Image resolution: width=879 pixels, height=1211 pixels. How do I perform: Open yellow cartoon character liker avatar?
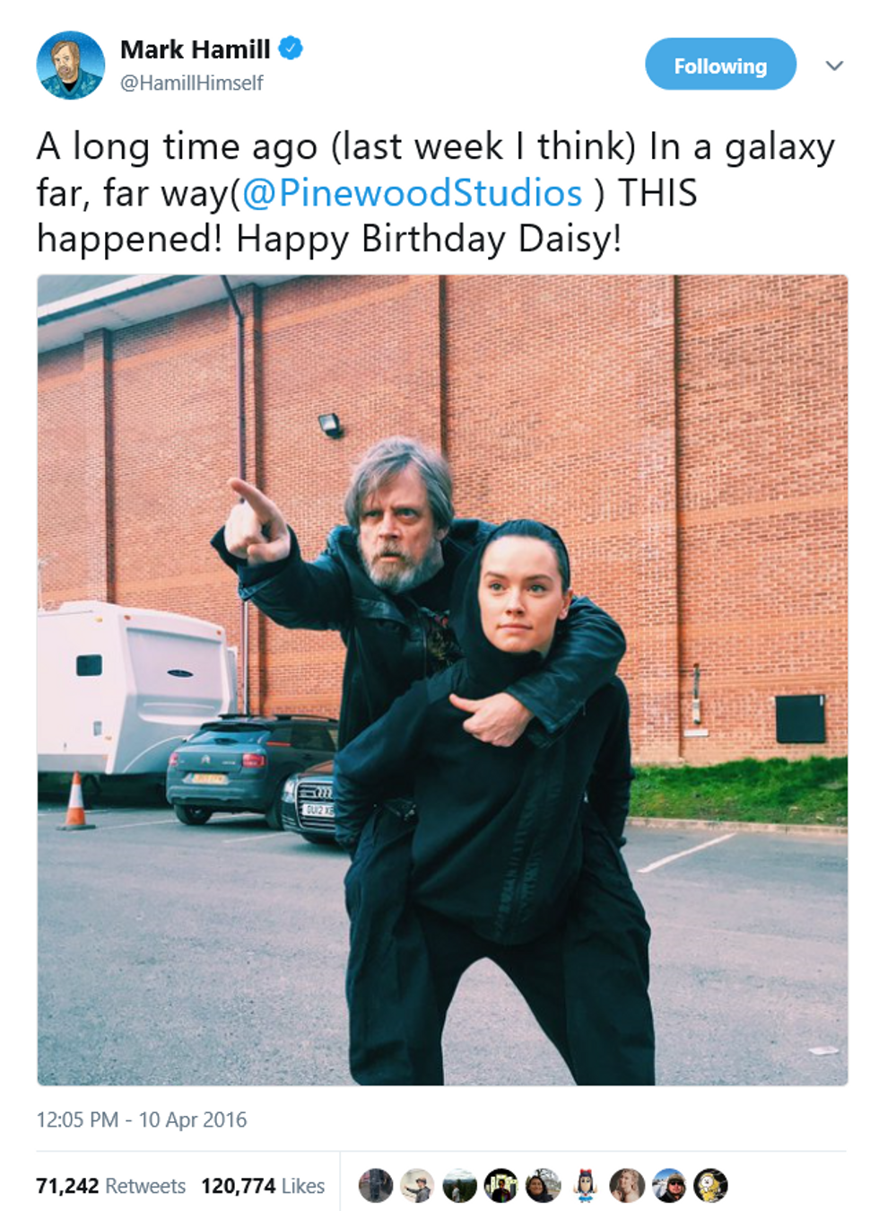[x=710, y=1186]
